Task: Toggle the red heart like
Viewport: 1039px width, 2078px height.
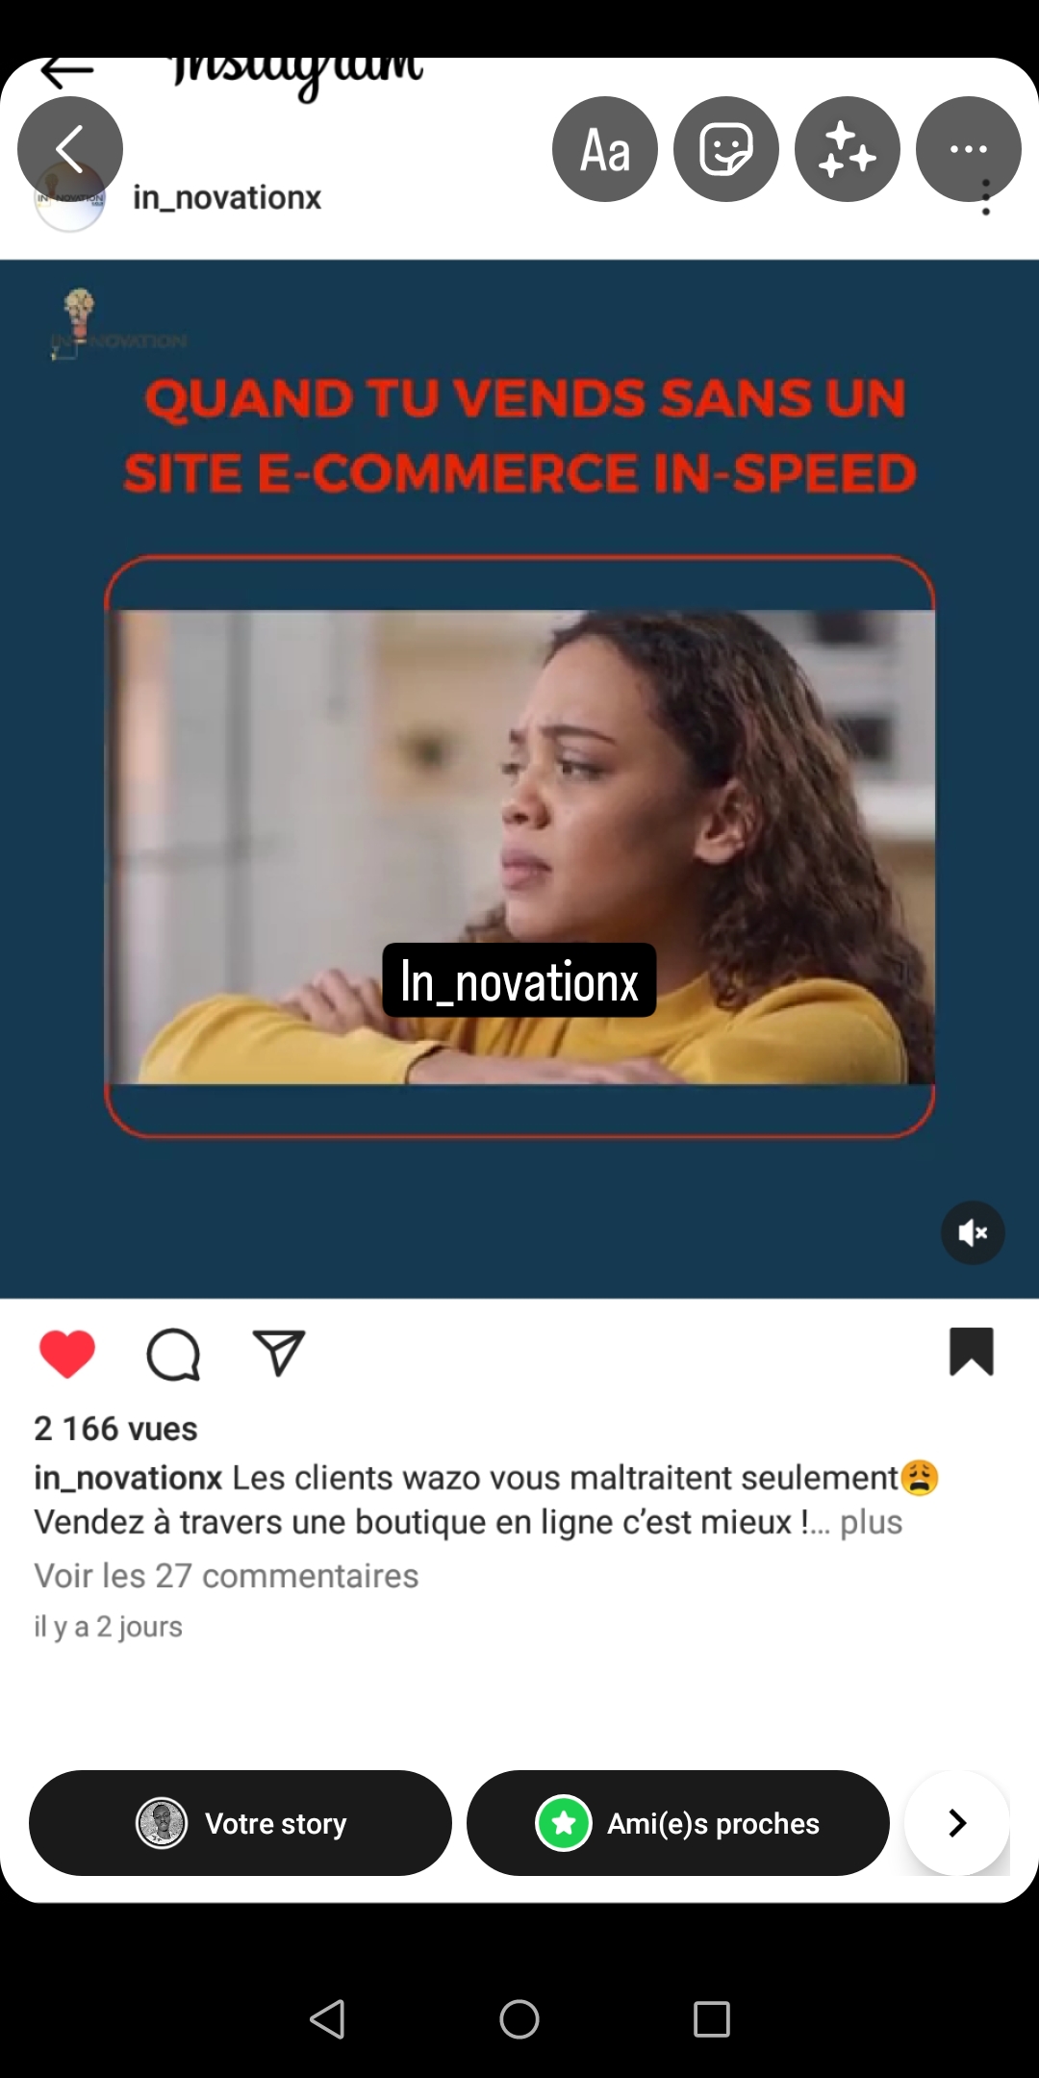Action: [67, 1354]
